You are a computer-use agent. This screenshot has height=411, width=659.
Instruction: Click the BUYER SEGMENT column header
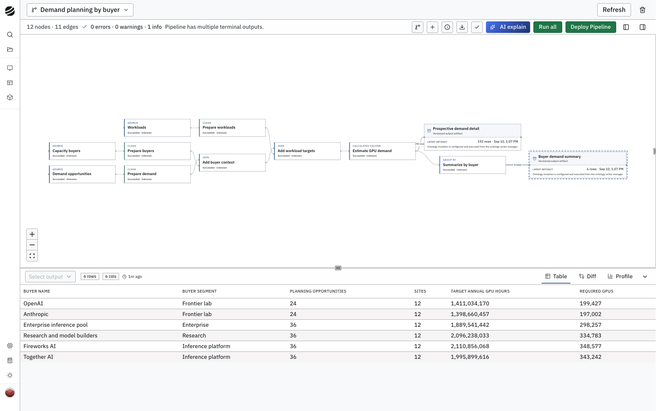coord(199,291)
